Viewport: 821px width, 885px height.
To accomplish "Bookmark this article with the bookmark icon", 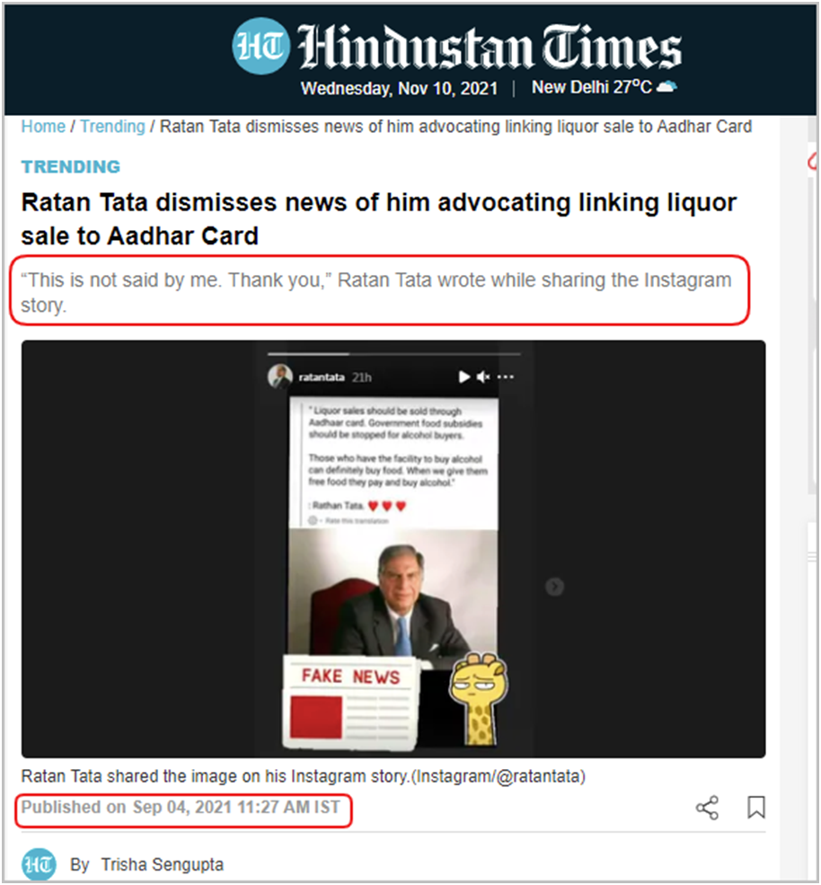I will tap(756, 807).
